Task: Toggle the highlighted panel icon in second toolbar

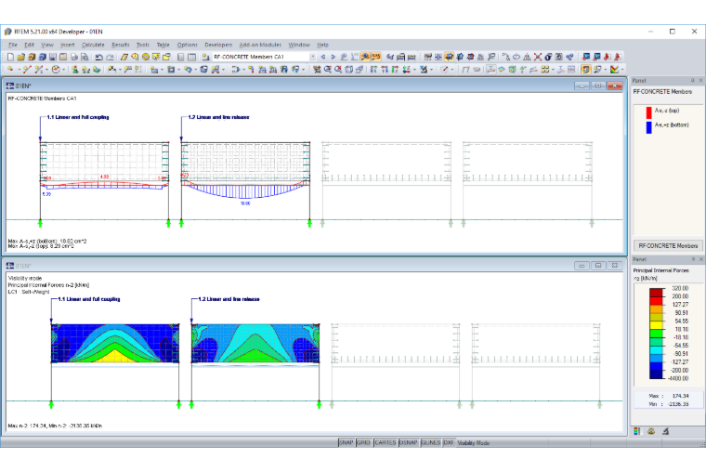Action: click(x=586, y=70)
